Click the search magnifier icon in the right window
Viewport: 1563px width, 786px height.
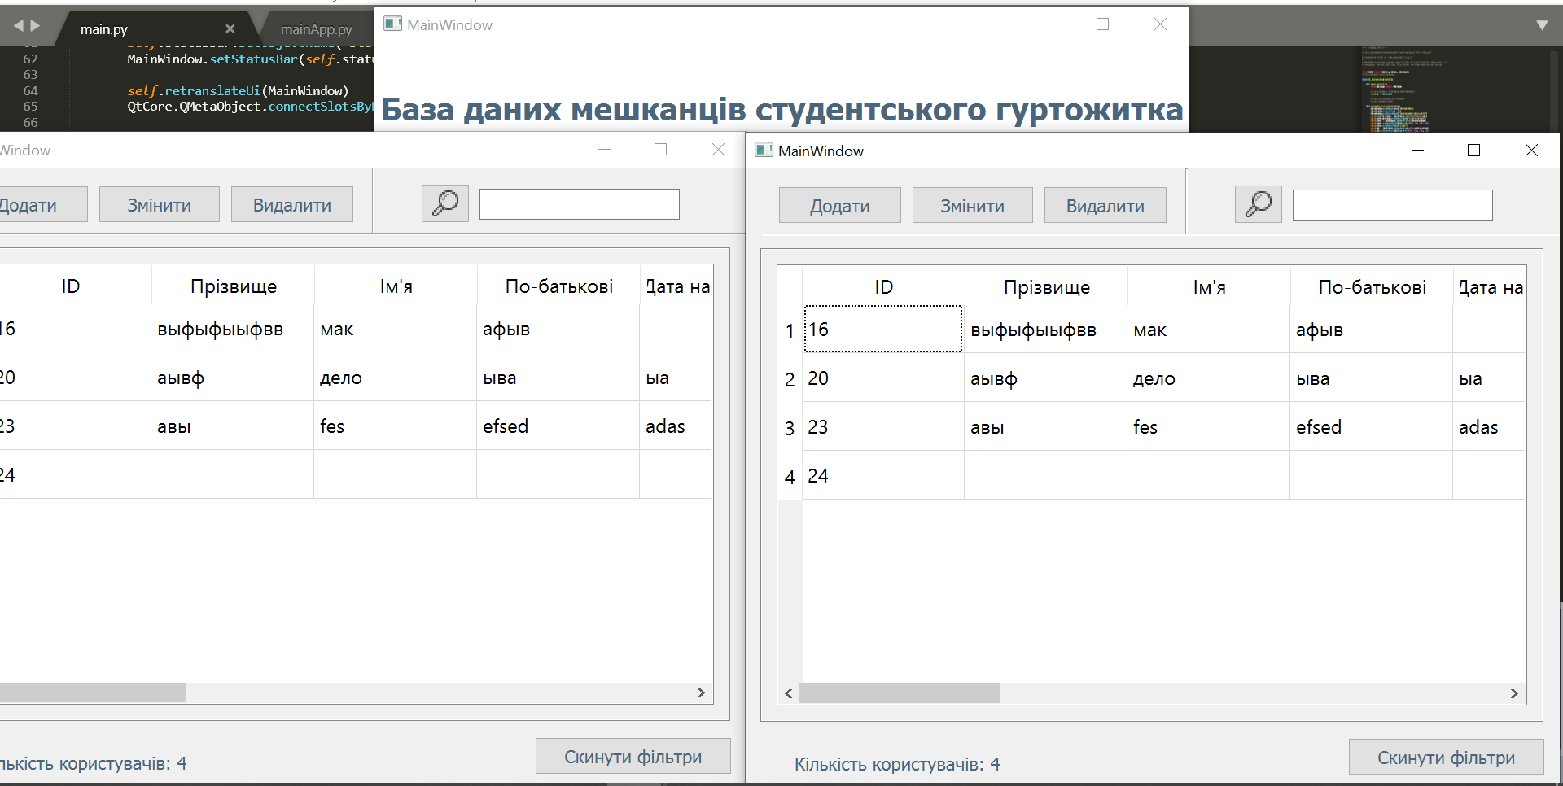(x=1258, y=204)
